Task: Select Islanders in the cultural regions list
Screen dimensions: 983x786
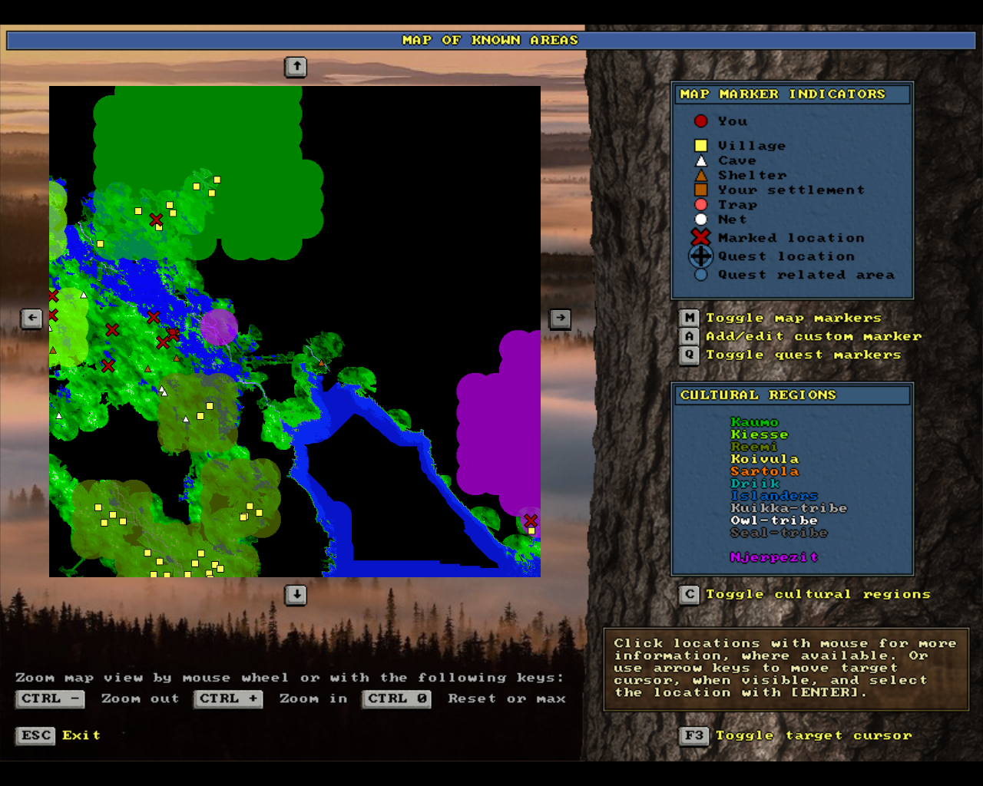Action: click(774, 496)
